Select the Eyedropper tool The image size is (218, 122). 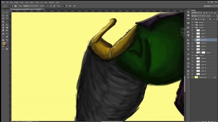click(x=7, y=19)
